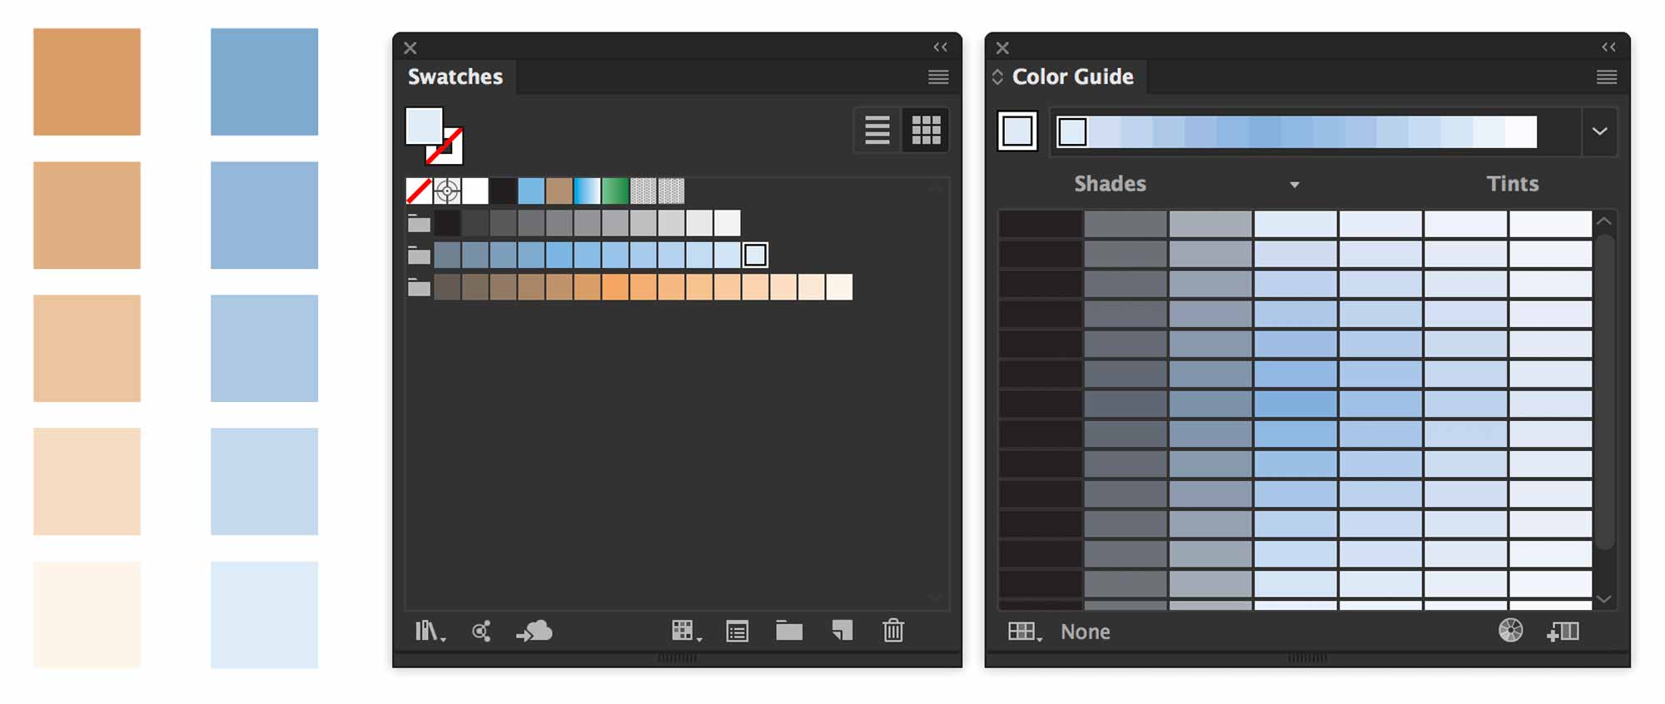Click Edit Colors color wheel icon

point(1510,631)
